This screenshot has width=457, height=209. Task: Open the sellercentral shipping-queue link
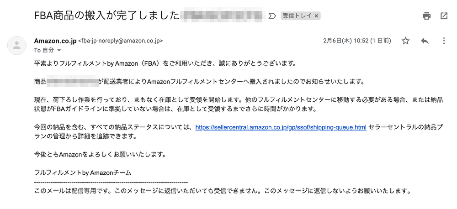click(x=281, y=127)
